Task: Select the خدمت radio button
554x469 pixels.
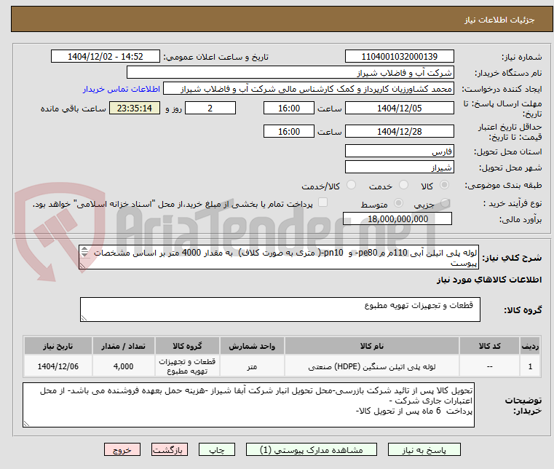Action: [403, 185]
